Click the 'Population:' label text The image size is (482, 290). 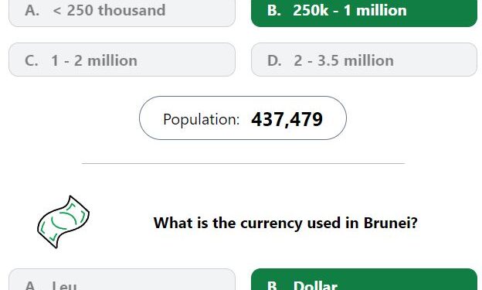tap(202, 119)
